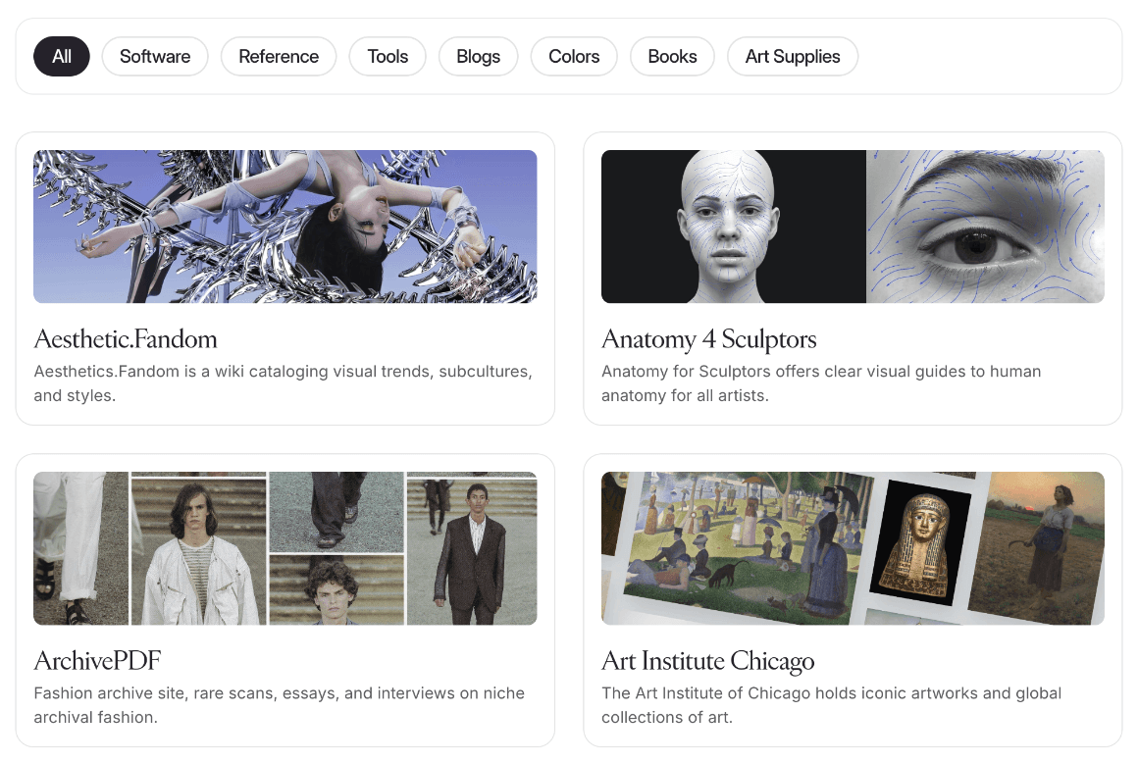This screenshot has width=1138, height=763.
Task: Choose the Books filter pill
Action: 672,57
